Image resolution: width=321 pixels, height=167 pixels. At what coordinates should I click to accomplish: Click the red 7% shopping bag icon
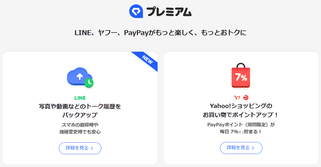241,76
